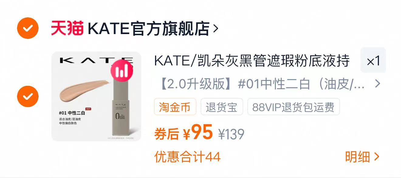Open 【2.0升级版】#01中性二白 specification options
This screenshot has width=401, height=178.
(x=261, y=84)
